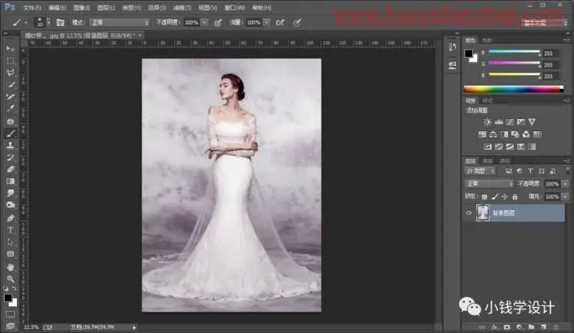This screenshot has height=333, width=574.
Task: Click the foreground color swatch in toolbox
Action: 8,298
